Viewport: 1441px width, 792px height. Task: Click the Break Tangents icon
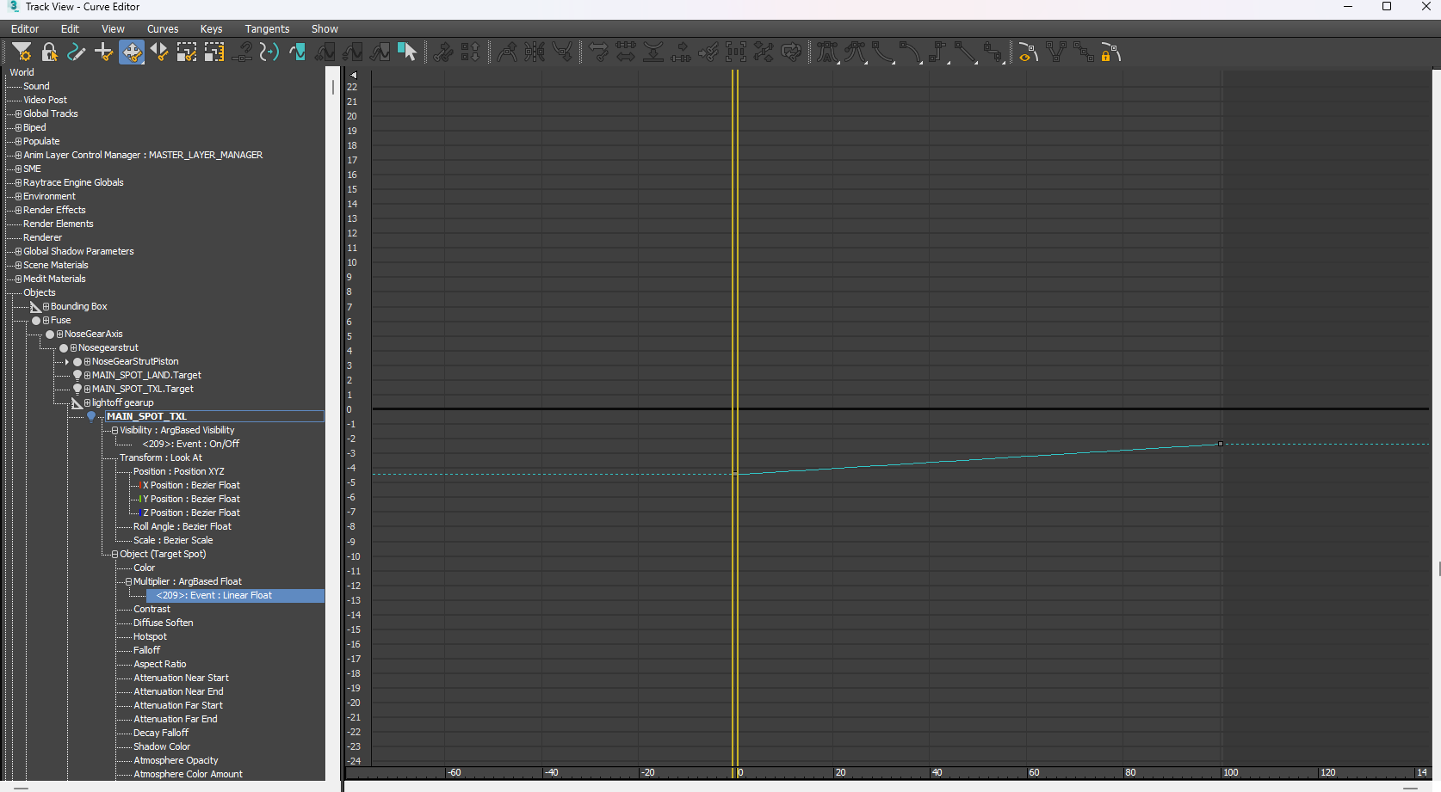pos(1056,52)
